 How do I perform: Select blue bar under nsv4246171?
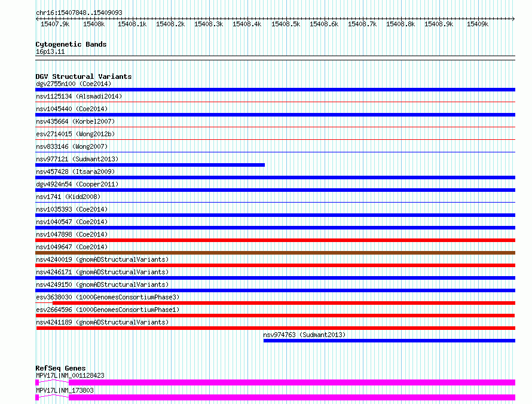pyautogui.click(x=275, y=278)
